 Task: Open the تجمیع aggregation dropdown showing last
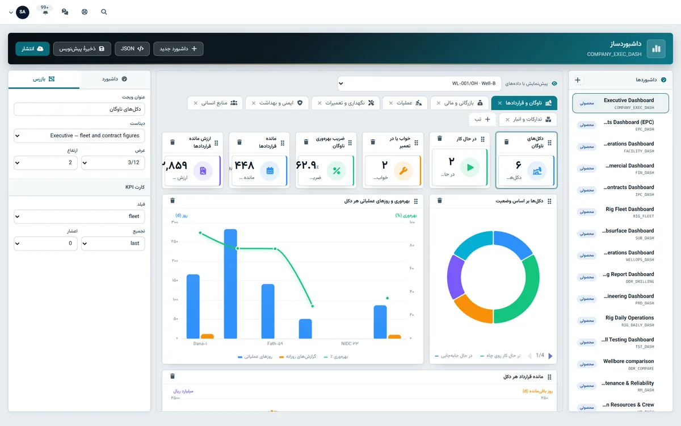tap(113, 243)
